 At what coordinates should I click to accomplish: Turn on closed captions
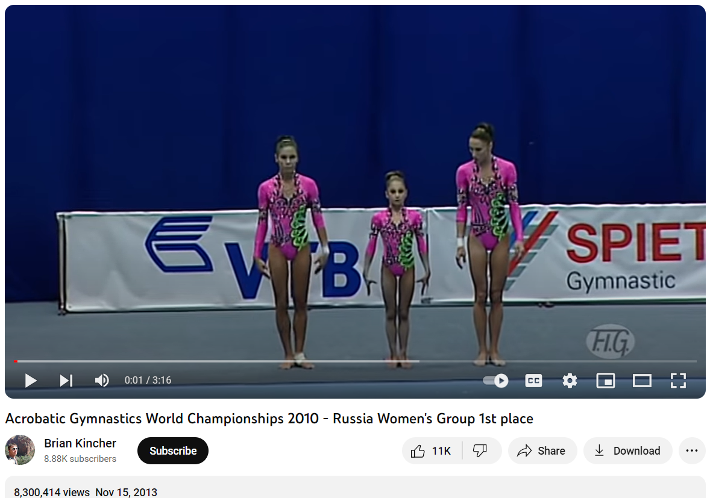pos(533,381)
